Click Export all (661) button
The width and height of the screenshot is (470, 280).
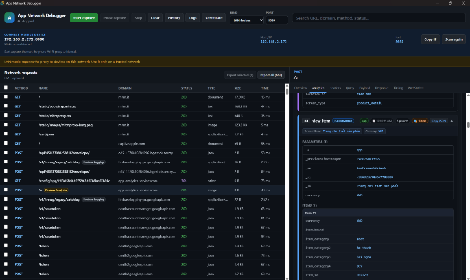click(271, 75)
